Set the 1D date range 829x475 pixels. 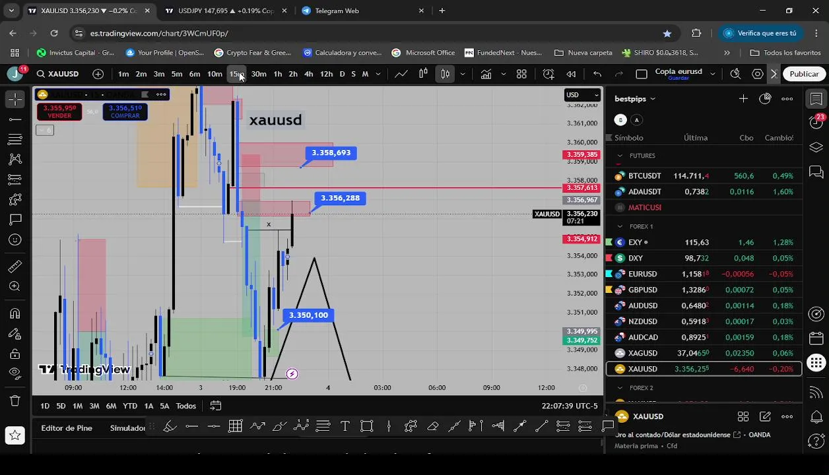(x=45, y=406)
